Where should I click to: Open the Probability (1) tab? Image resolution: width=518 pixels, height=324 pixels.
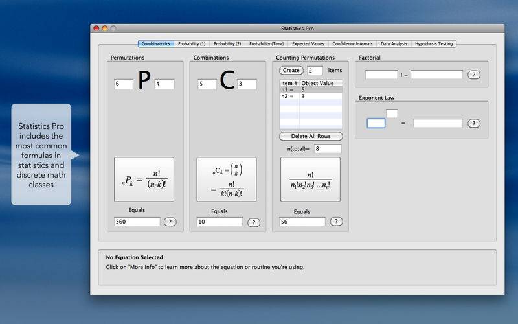pos(192,43)
